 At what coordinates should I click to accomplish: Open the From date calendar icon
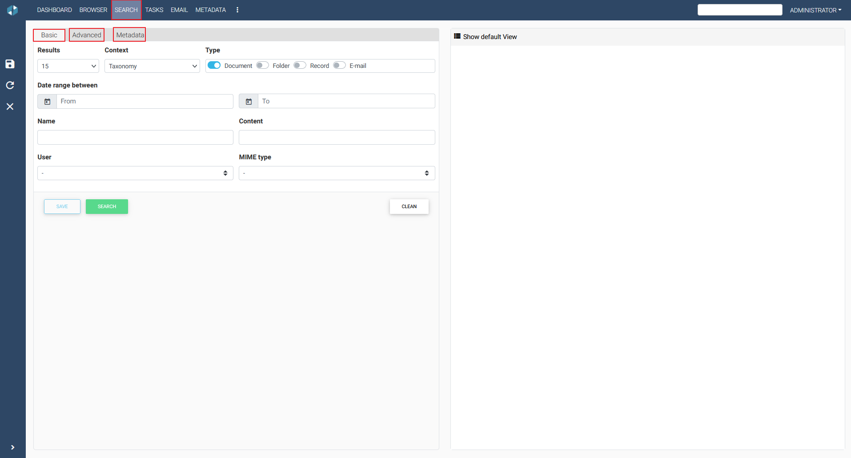pyautogui.click(x=47, y=102)
